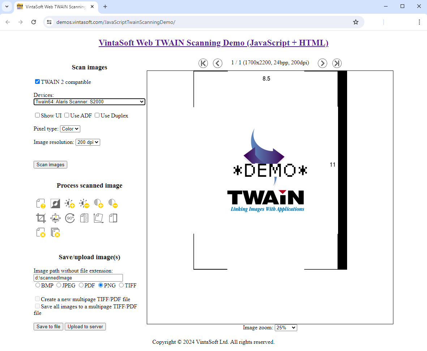The width and height of the screenshot is (427, 351).
Task: Decrease brightness of the scanned image
Action: coord(84,203)
